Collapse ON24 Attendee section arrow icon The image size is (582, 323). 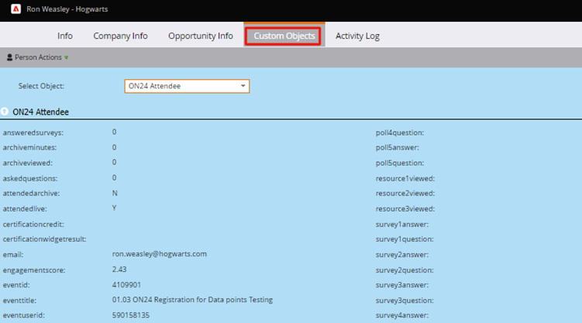pyautogui.click(x=5, y=112)
